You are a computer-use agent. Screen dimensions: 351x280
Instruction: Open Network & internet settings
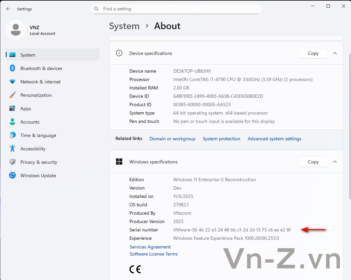(x=40, y=82)
